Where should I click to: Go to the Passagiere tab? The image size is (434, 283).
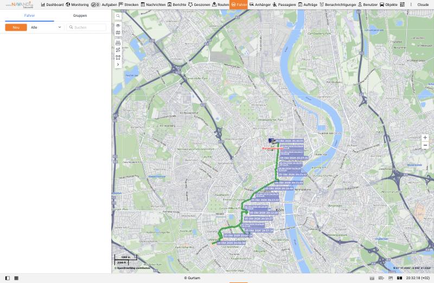coord(284,5)
